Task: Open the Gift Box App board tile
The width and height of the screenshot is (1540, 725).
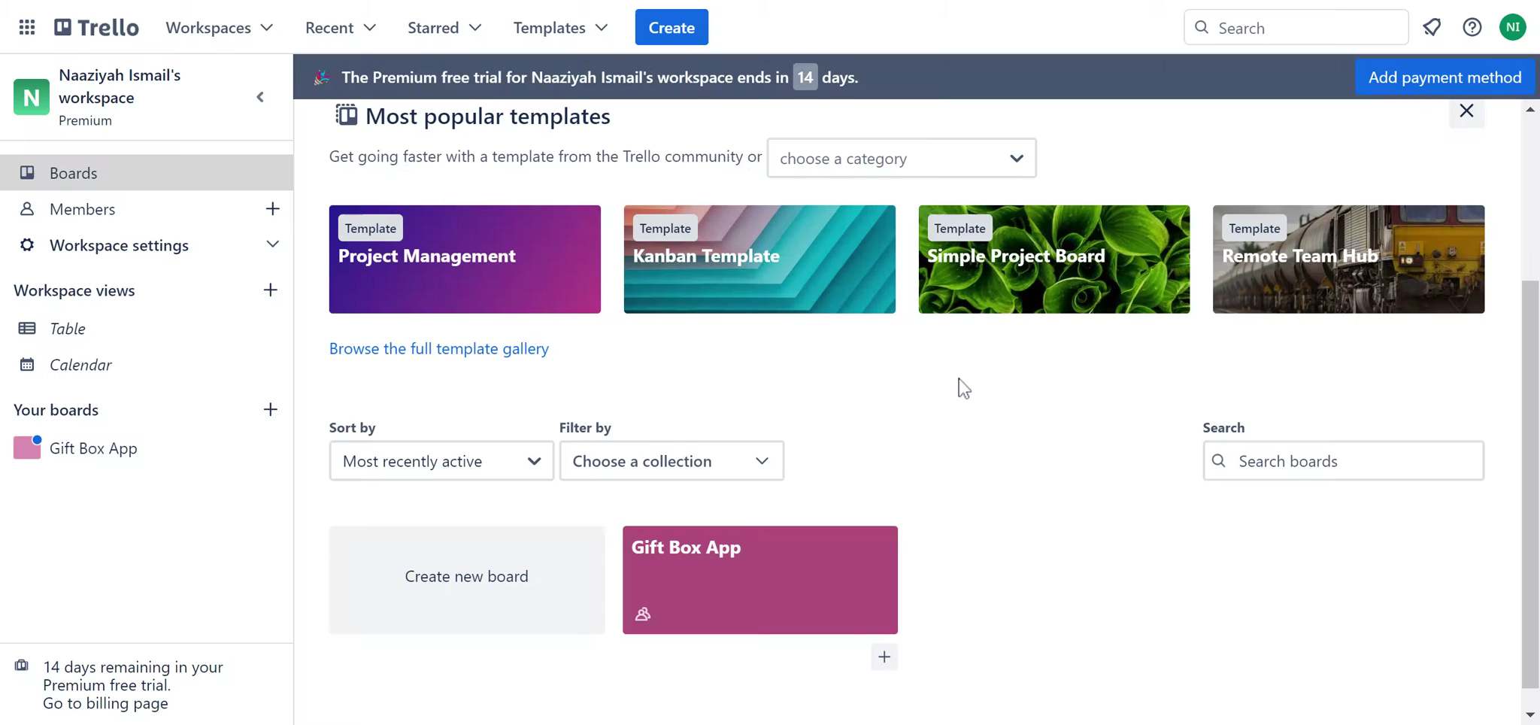Action: click(x=760, y=580)
